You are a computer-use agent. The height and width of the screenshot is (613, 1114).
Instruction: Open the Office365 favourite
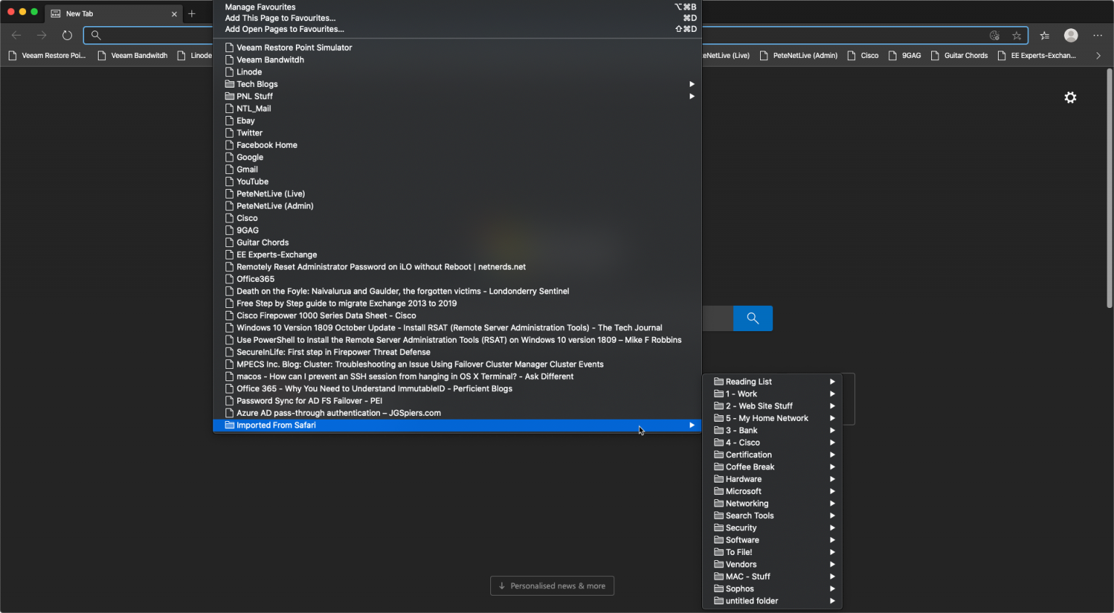457,279
